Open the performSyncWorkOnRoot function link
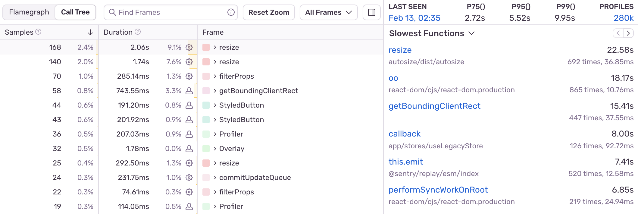The height and width of the screenshot is (214, 638). [438, 190]
